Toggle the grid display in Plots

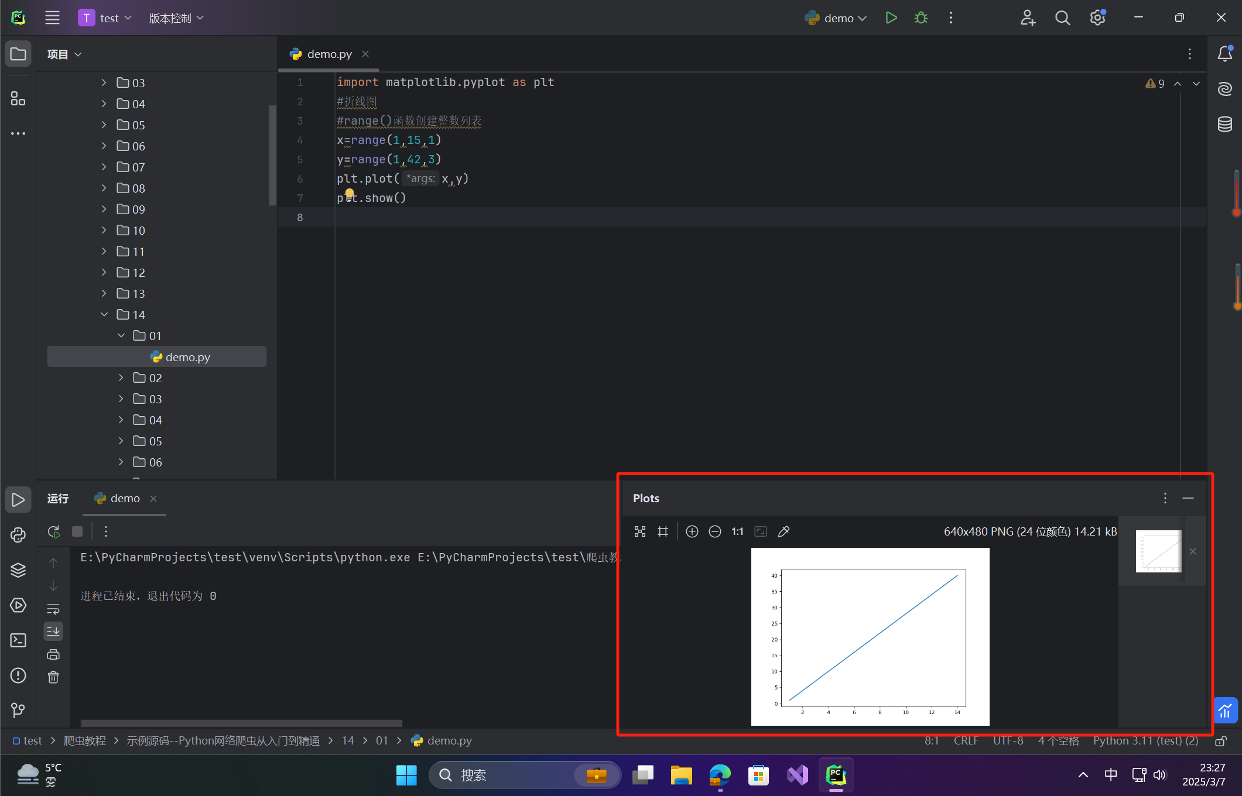(663, 531)
